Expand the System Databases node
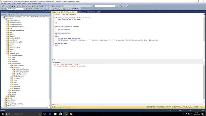This screenshot has height=116, width=206. tap(6, 21)
